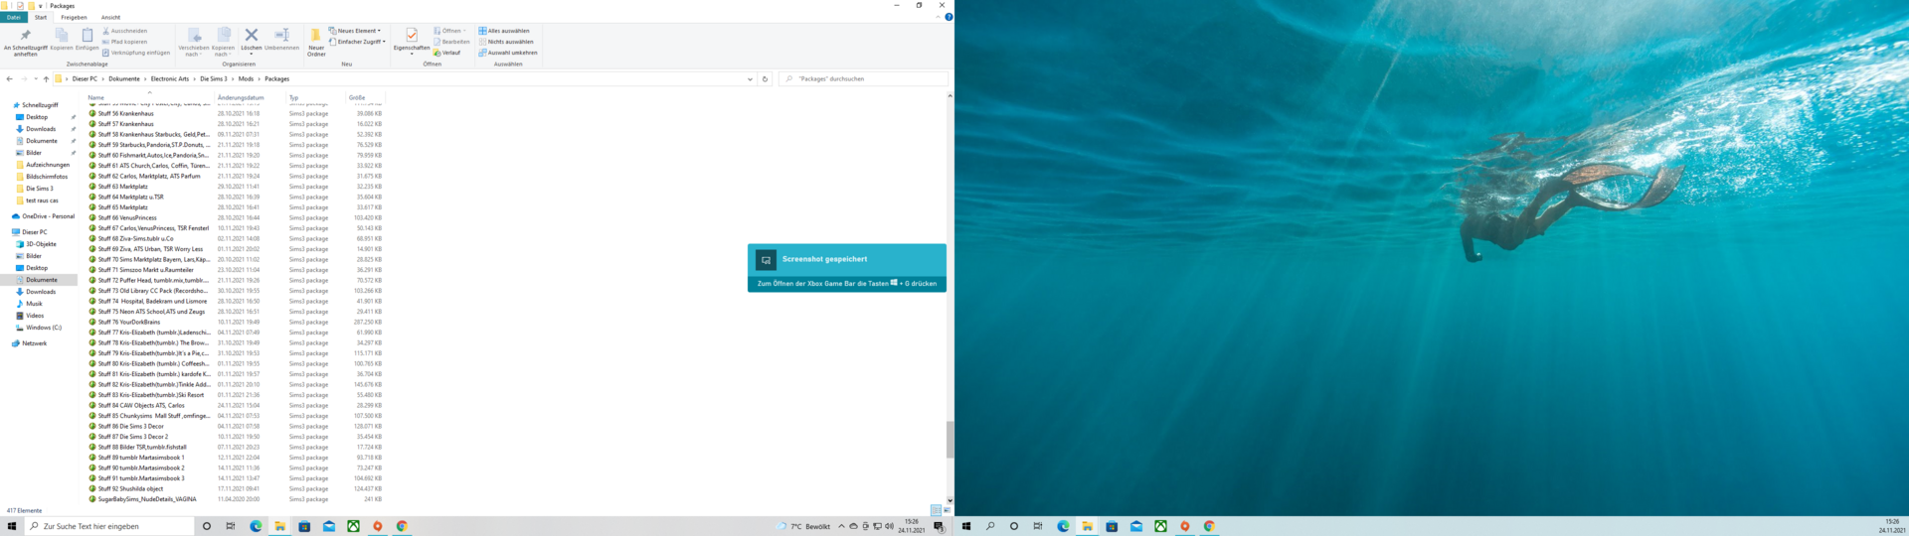Show hidden system tray icons chevron
Viewport: 1909px width, 536px height.
pyautogui.click(x=841, y=526)
